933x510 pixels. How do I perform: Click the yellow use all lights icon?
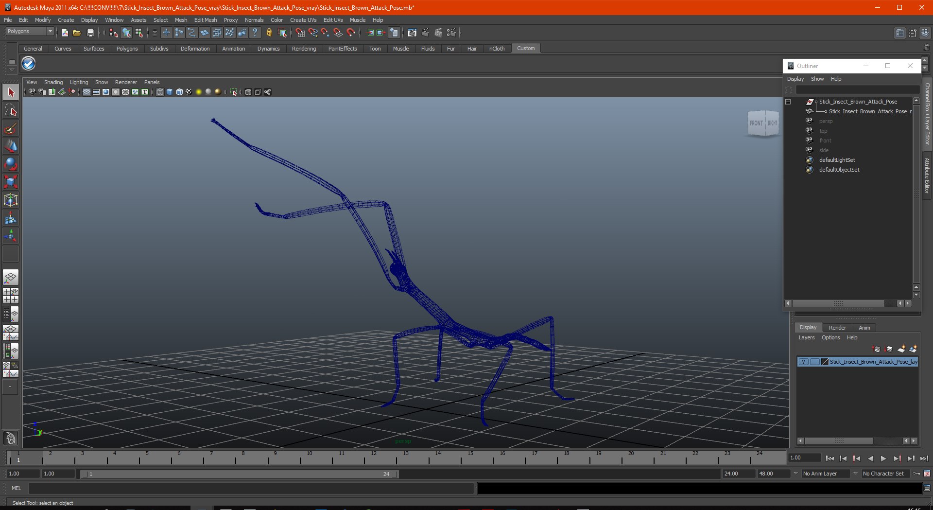point(199,92)
